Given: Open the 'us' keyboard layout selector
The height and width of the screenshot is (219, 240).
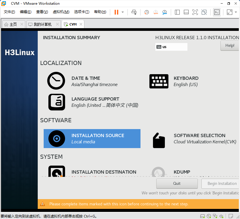Looking at the screenshot, I should [171, 47].
